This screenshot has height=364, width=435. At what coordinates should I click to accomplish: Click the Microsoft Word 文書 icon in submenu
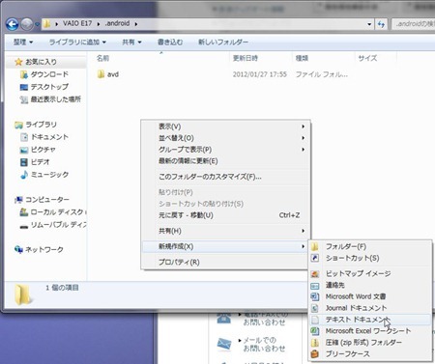click(x=315, y=296)
